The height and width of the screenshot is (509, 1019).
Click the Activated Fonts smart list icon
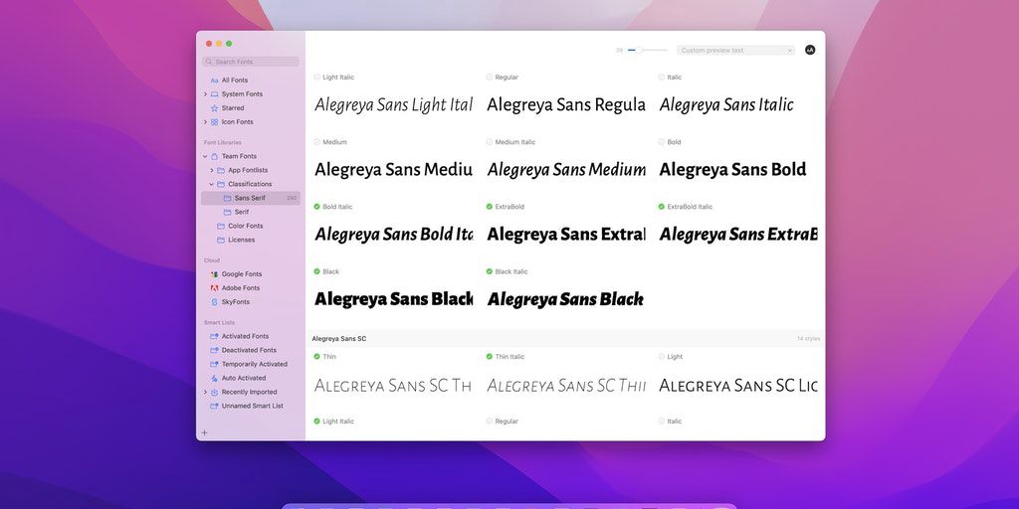(x=215, y=336)
